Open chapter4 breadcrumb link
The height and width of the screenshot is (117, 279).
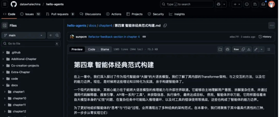click(x=105, y=26)
